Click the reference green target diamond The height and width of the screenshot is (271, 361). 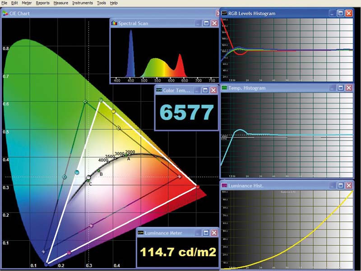pos(85,101)
